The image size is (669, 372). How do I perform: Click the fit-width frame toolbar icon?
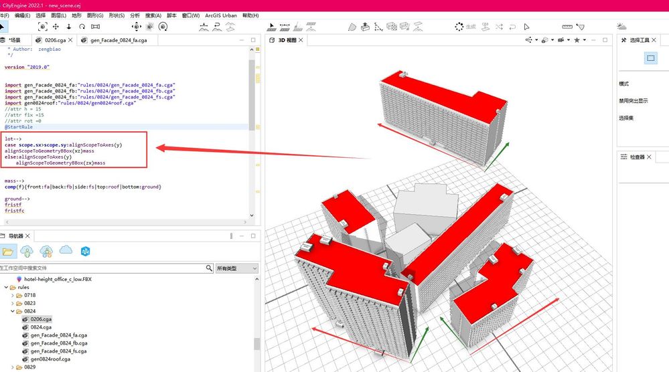[x=96, y=26]
